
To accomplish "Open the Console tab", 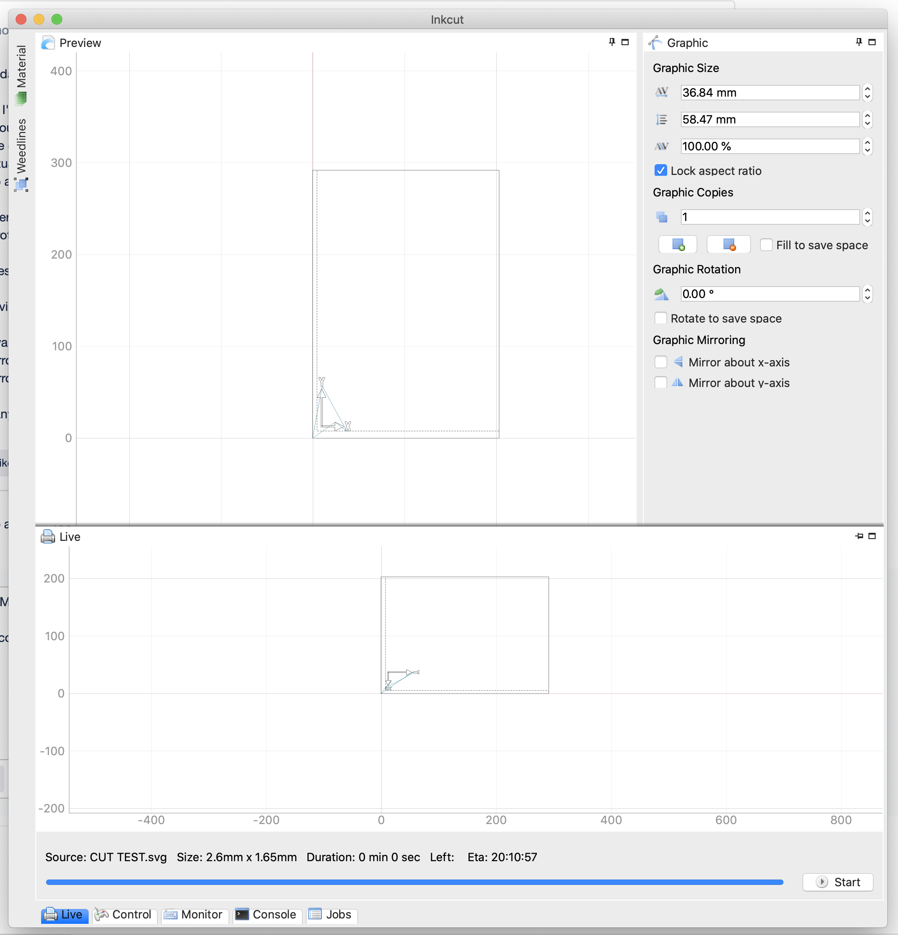I will click(x=267, y=914).
